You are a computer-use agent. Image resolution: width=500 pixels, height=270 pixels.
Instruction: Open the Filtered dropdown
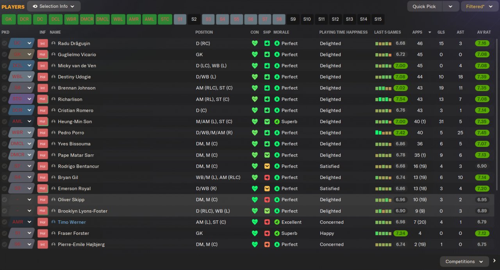click(x=479, y=6)
